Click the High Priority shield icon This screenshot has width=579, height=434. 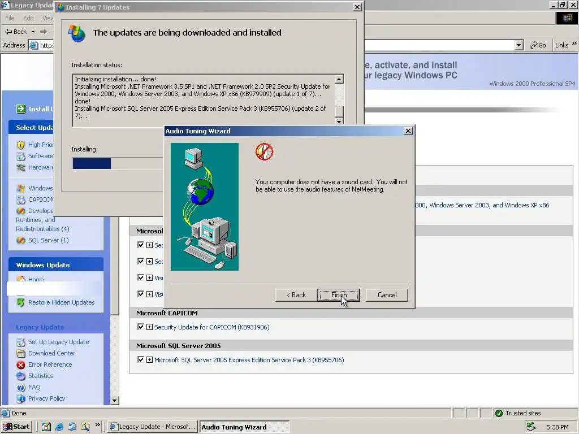[21, 145]
